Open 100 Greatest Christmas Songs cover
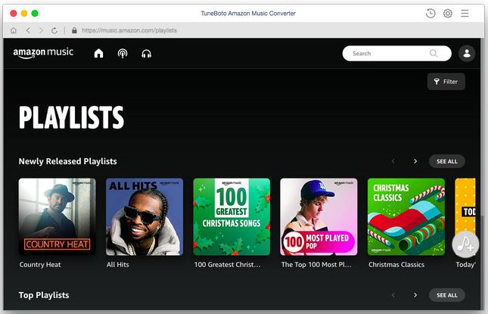Viewport: 488px width, 314px height. (x=232, y=216)
